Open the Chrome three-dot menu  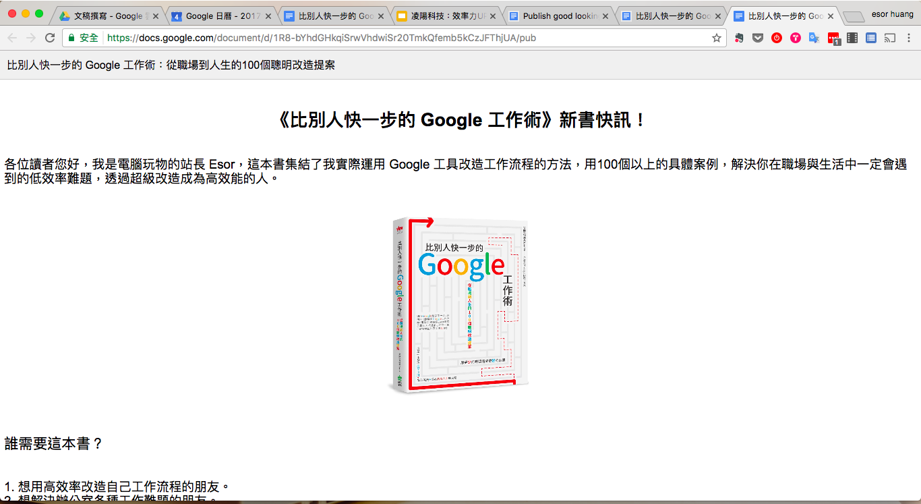tap(909, 38)
